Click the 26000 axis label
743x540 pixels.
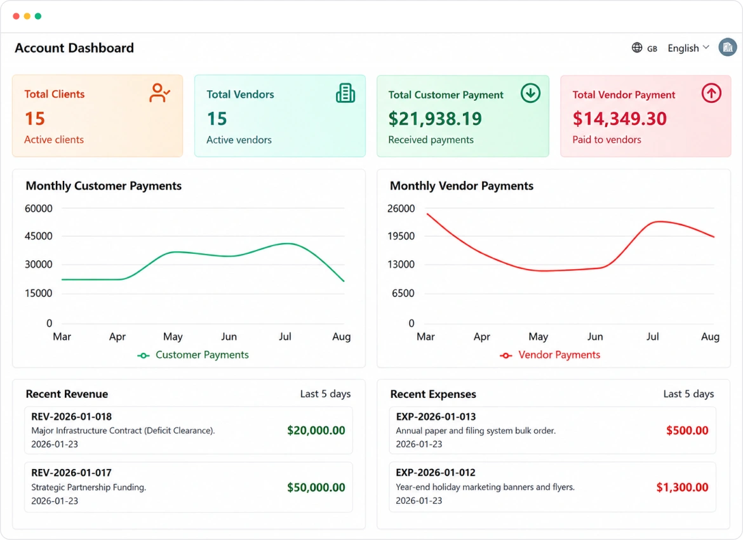point(401,208)
